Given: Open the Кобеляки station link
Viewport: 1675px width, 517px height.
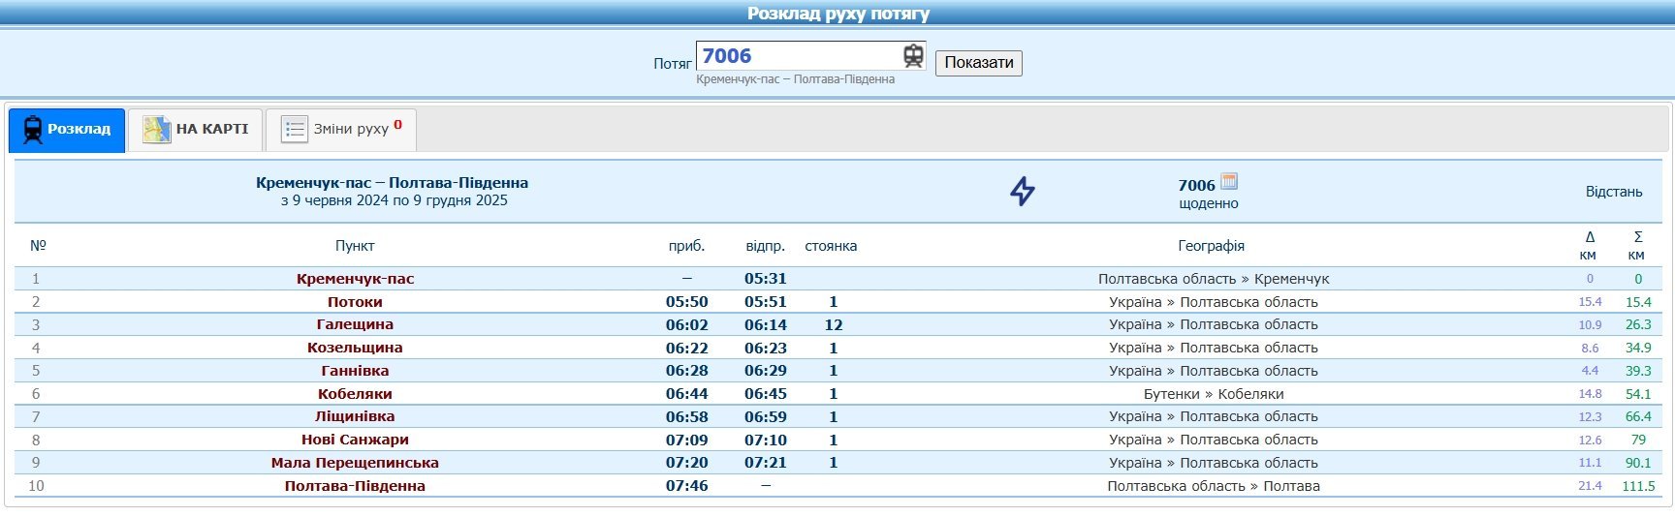Looking at the screenshot, I should [x=355, y=394].
